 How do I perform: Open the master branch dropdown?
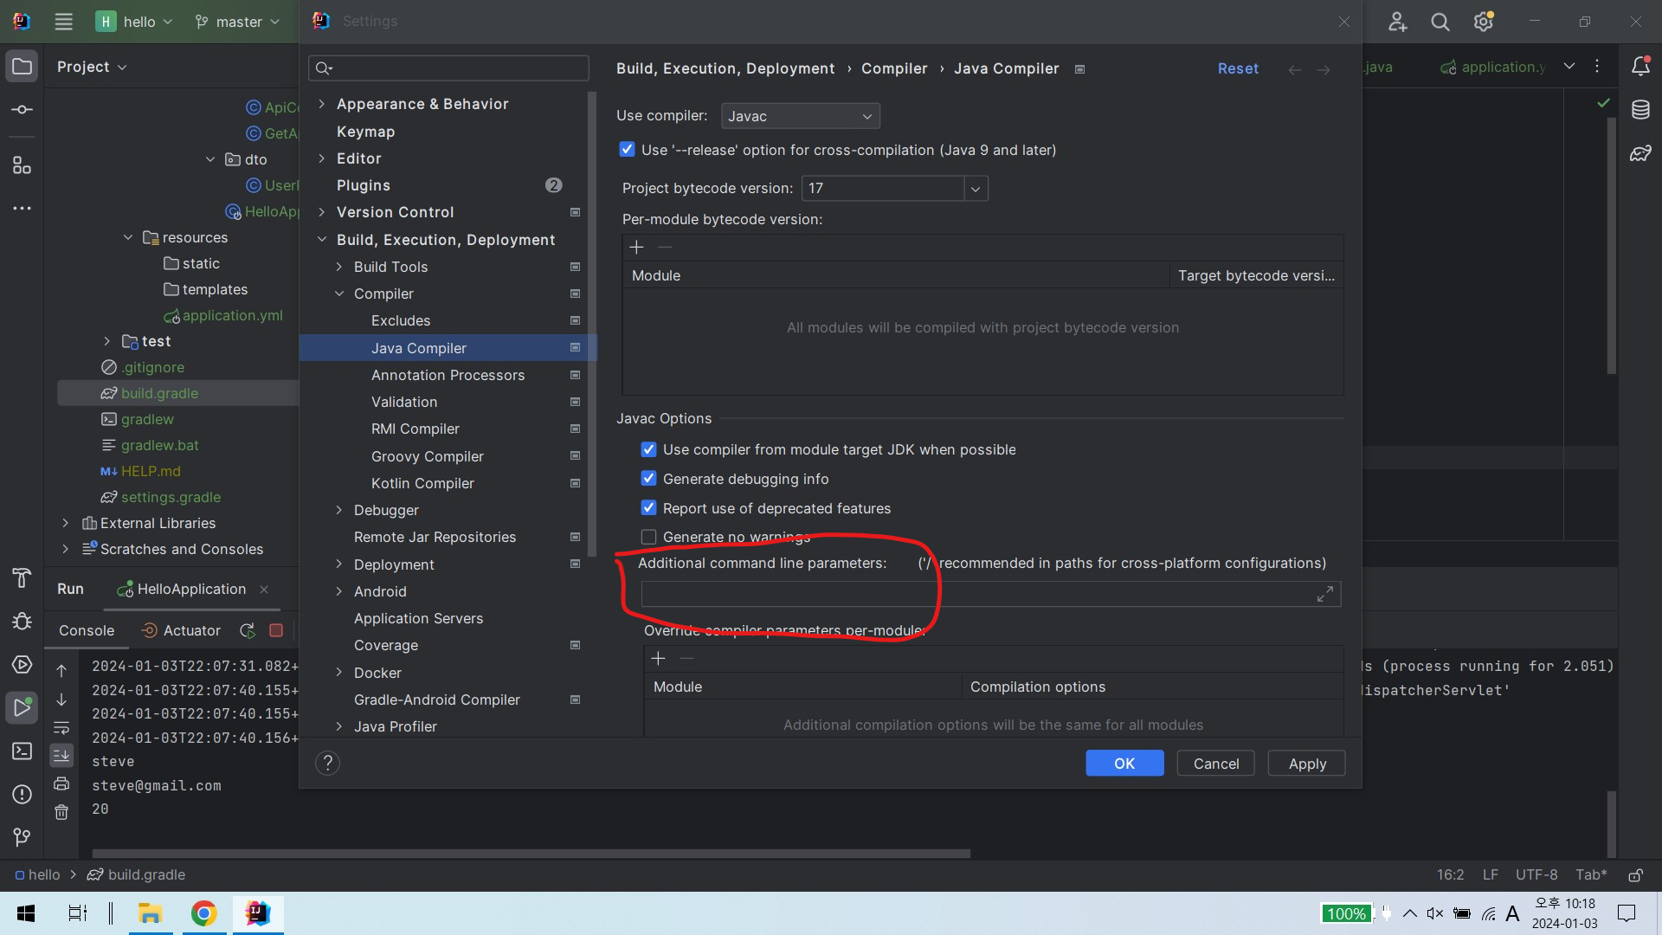(x=237, y=22)
